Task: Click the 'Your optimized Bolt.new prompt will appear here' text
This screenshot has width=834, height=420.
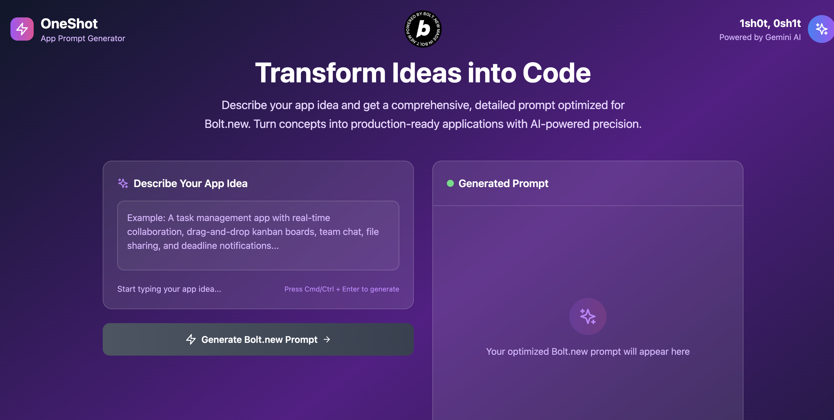Action: pos(588,352)
